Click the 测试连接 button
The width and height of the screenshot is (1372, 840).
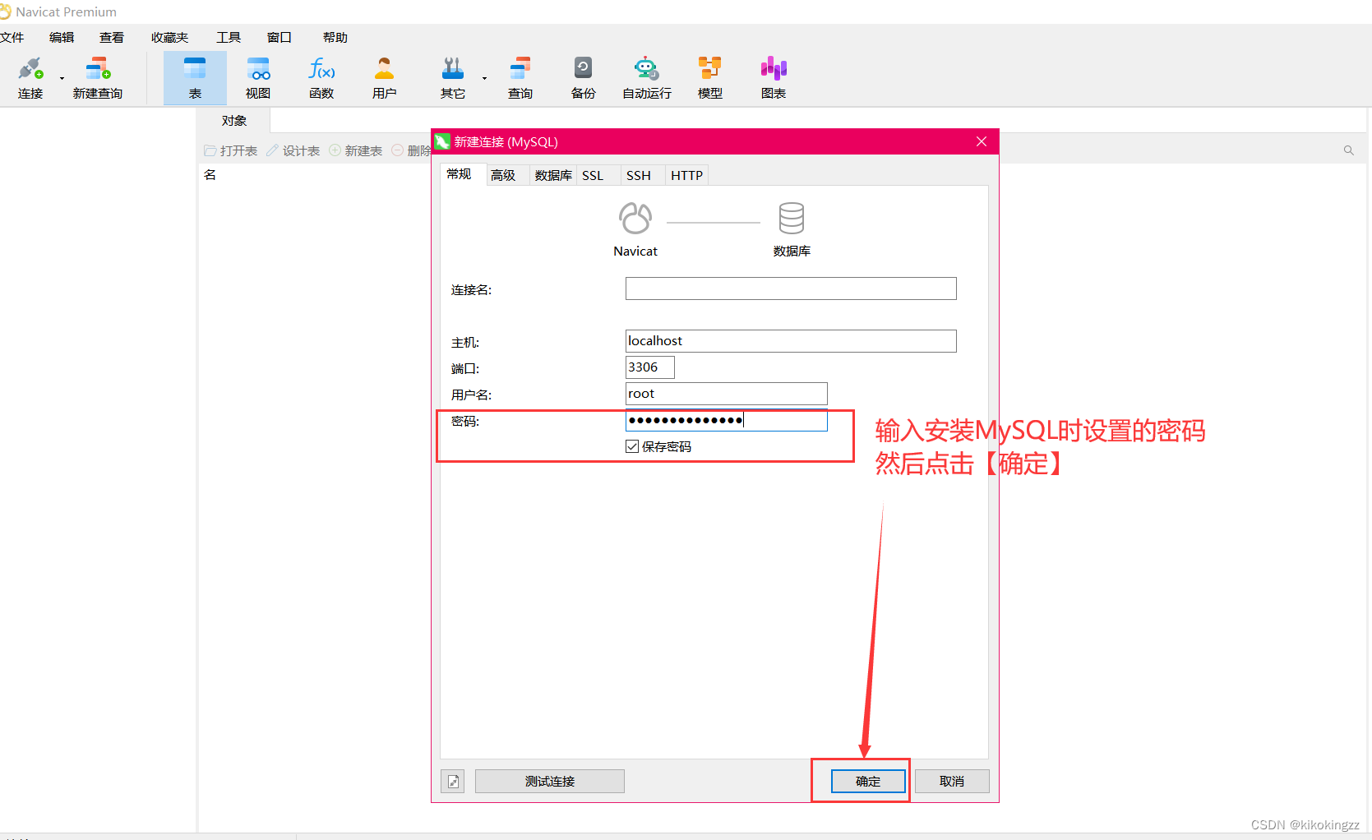(550, 781)
